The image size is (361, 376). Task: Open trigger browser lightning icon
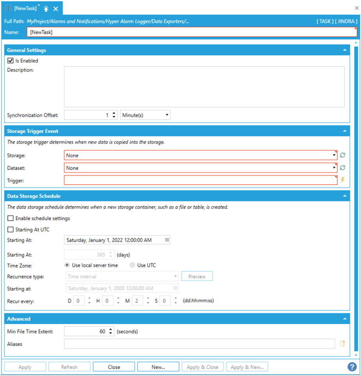(343, 180)
